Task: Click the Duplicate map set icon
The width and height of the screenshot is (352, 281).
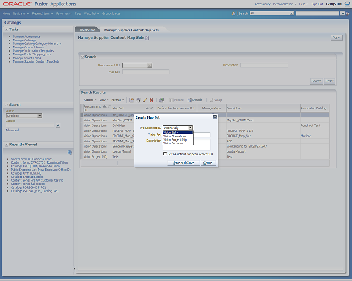Action: (x=138, y=100)
